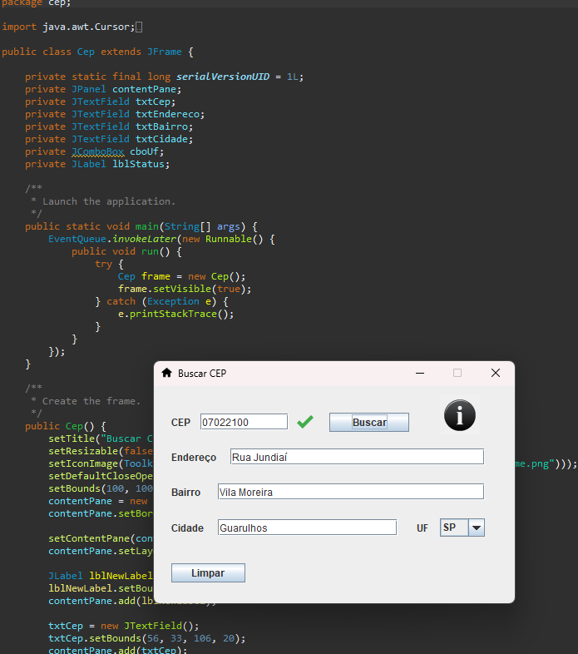This screenshot has height=654, width=578.
Task: Click 'lblStatus' declaration in code
Action: coord(140,164)
